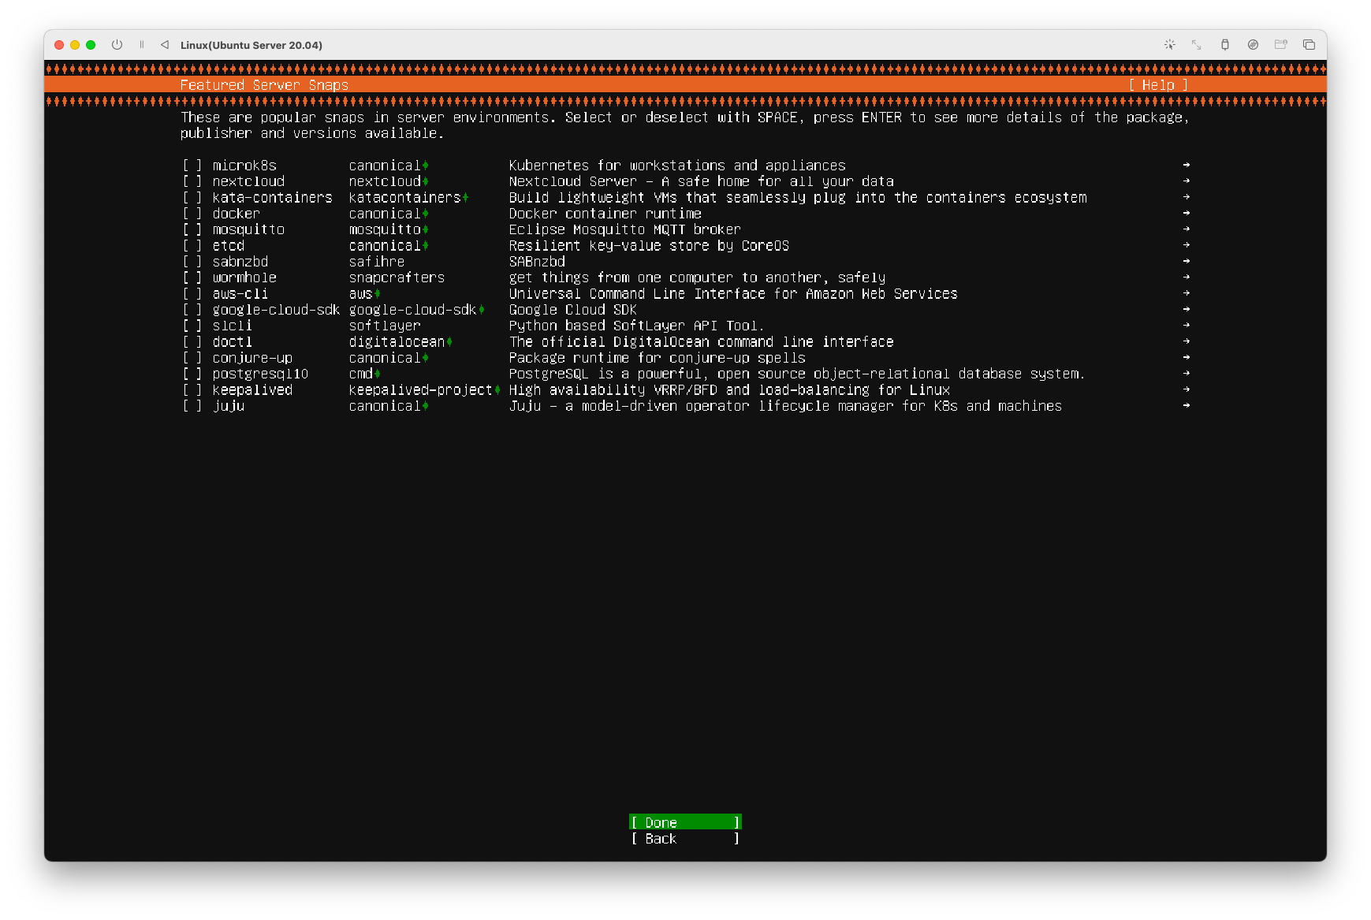Open details arrow for mosquitto row
The height and width of the screenshot is (920, 1371).
pyautogui.click(x=1186, y=229)
